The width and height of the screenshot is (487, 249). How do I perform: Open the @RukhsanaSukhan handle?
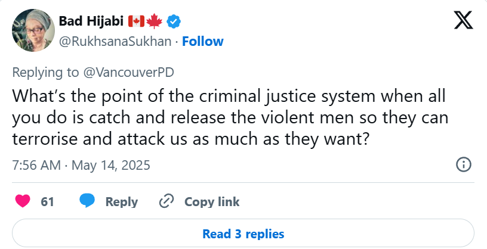[x=115, y=41]
